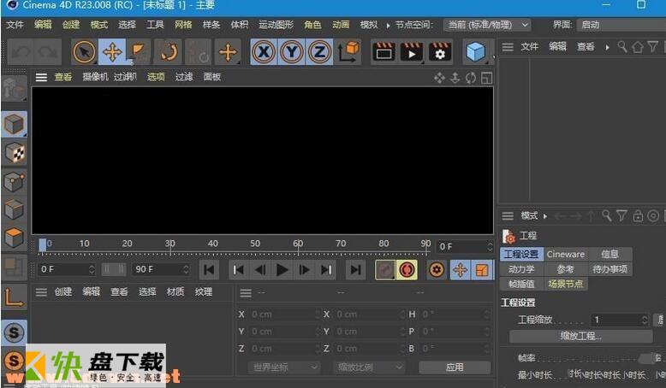Open Render Settings clapperboard with gear
Viewport: 666px width, 388px height.
[440, 52]
